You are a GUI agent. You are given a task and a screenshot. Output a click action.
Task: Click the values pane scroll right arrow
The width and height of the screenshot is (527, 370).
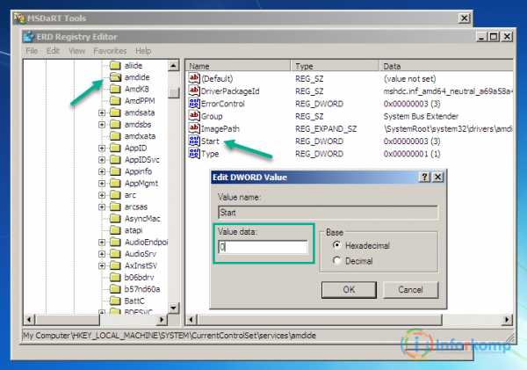507,320
